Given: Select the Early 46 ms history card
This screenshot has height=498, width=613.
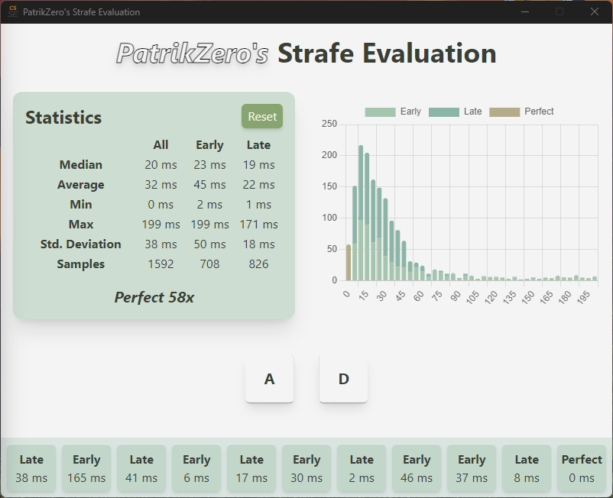Looking at the screenshot, I should (417, 468).
